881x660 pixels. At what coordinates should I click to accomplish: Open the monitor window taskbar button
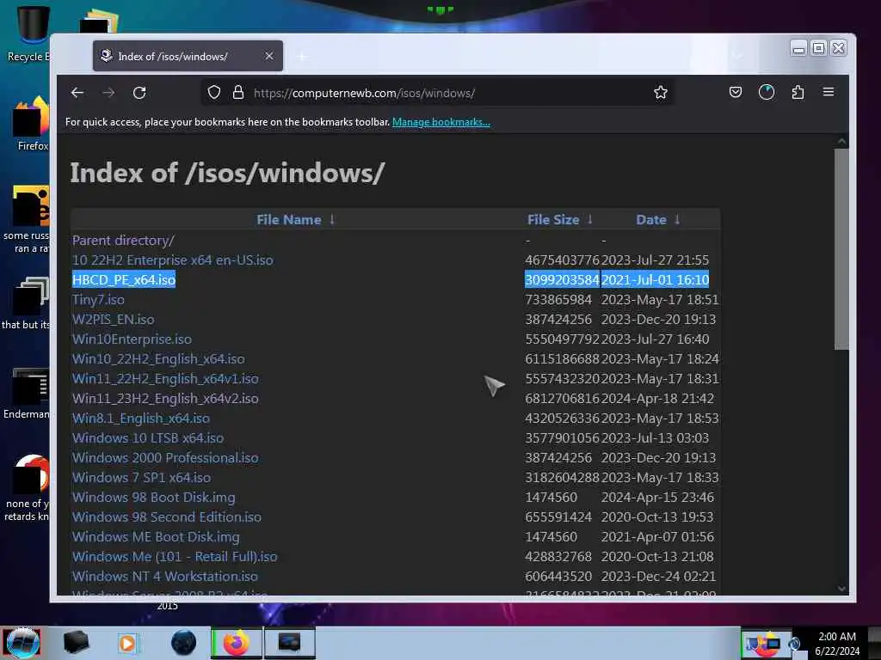[x=289, y=643]
